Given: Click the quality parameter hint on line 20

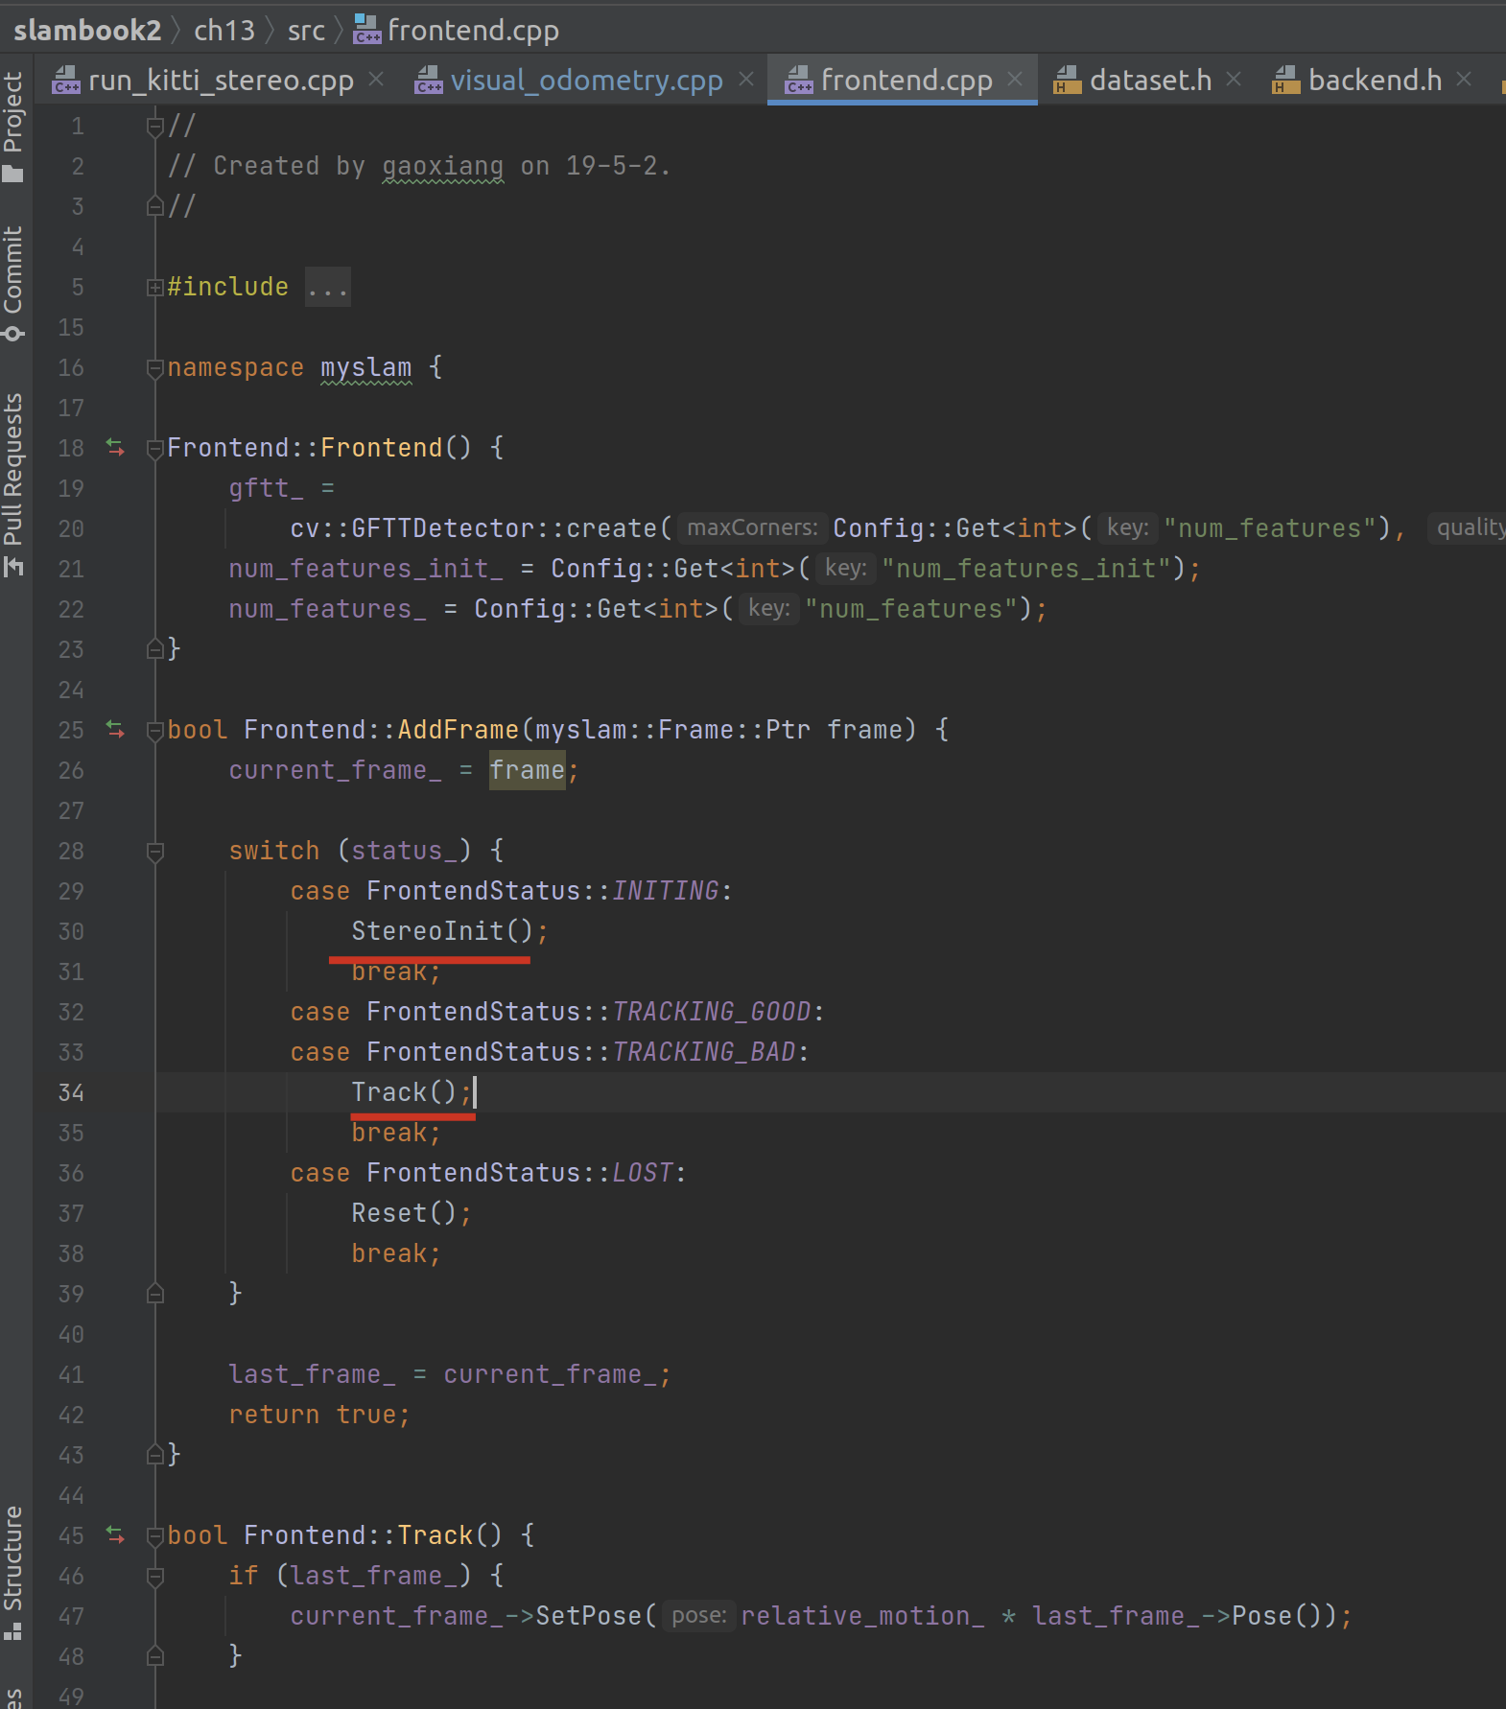Looking at the screenshot, I should pyautogui.click(x=1468, y=527).
